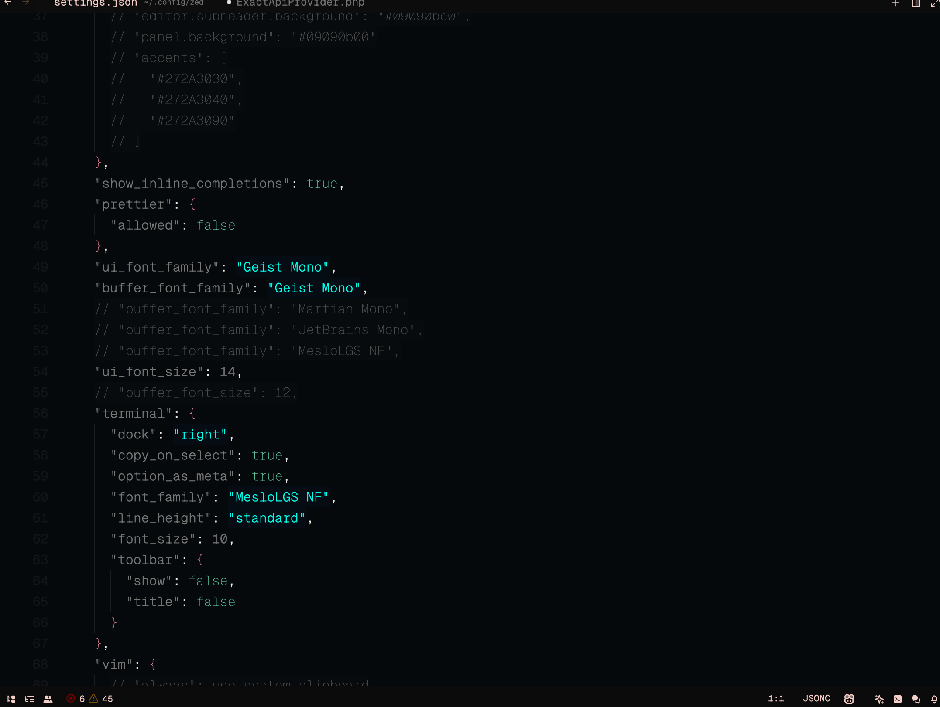
Task: Open the assistant sparkle icon
Action: point(879,699)
